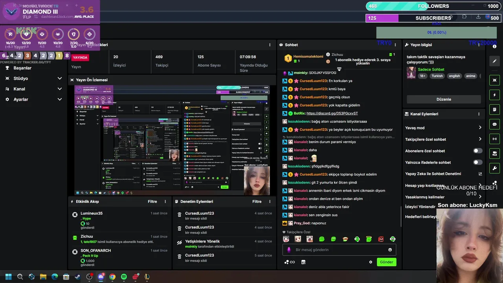Open Yapay Zeka ile Sohbet Denetimi external link

click(480, 174)
